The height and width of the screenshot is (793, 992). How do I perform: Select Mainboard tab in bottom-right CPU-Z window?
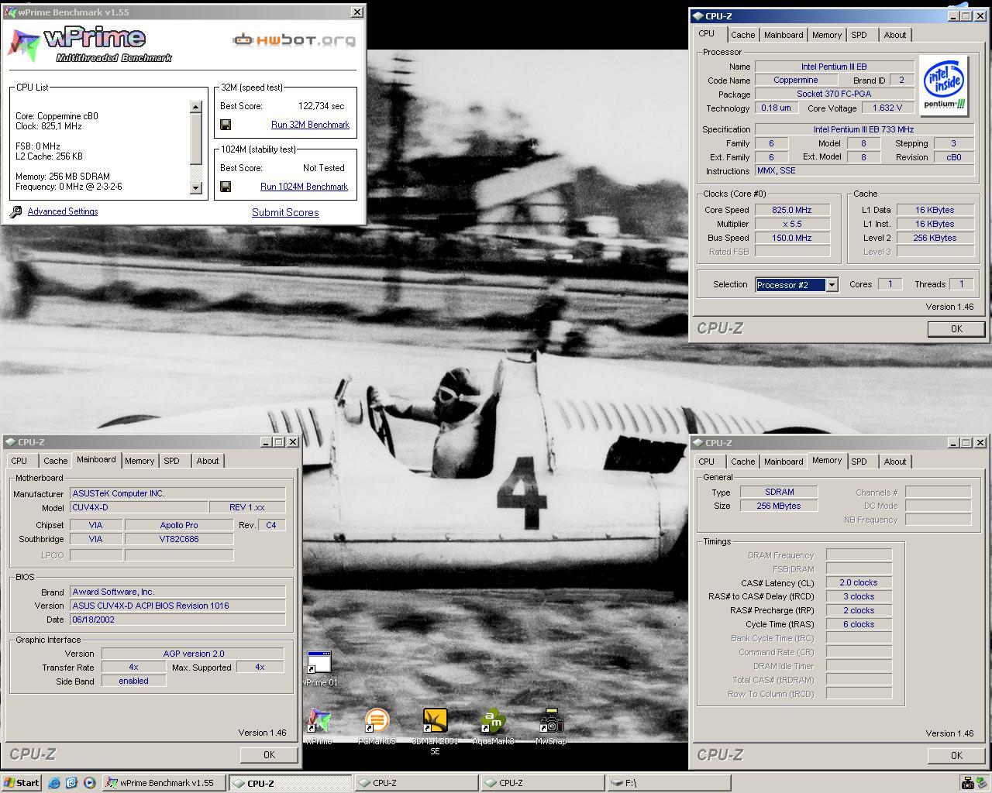tap(784, 462)
